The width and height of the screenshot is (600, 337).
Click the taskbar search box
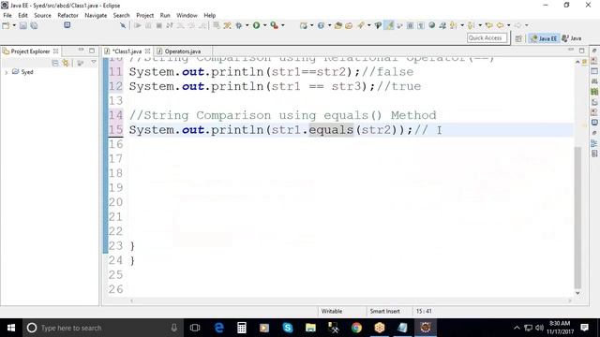coord(102,328)
